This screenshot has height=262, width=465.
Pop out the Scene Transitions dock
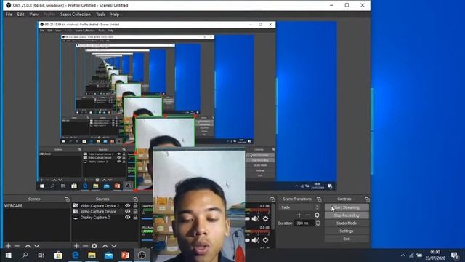[319, 199]
